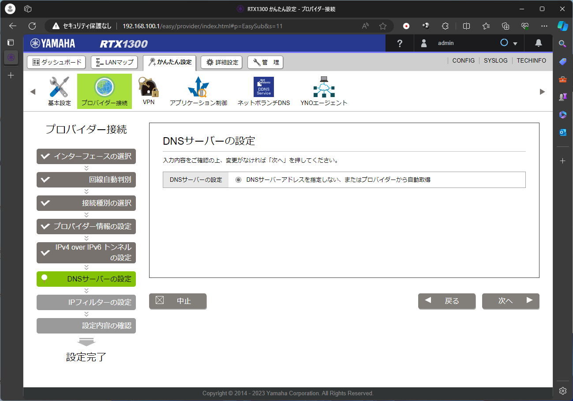Open the YNOエージェント icon
573x401 pixels.
pyautogui.click(x=324, y=87)
